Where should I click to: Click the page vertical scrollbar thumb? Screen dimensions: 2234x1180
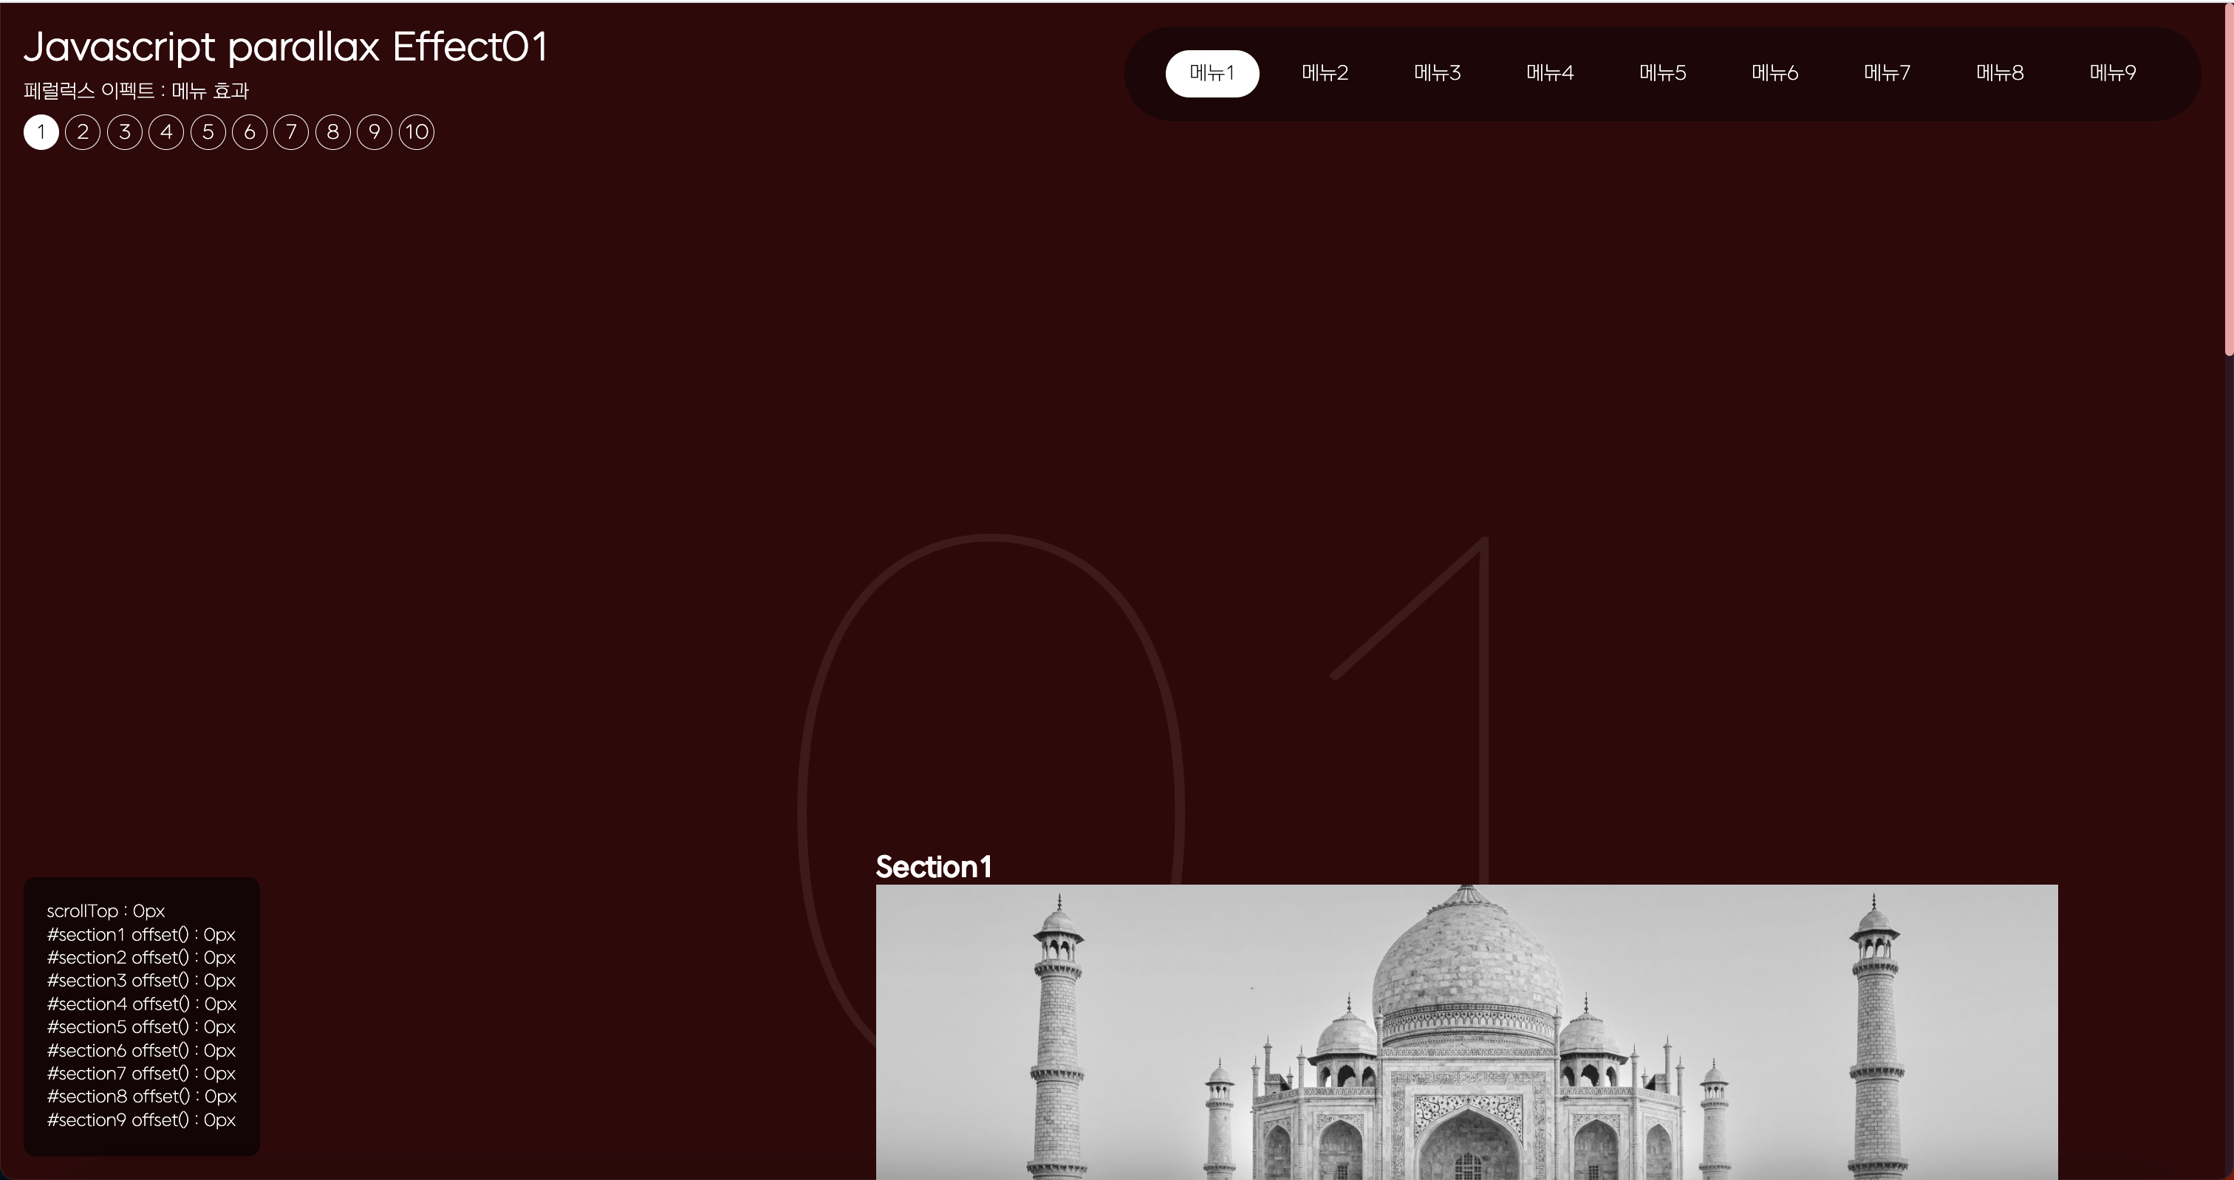[x=2229, y=179]
